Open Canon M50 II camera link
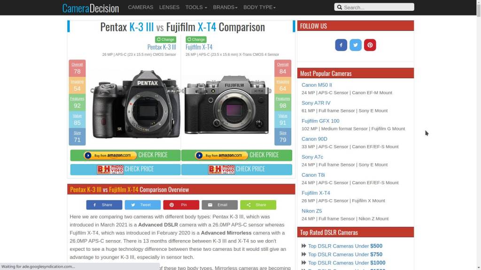 (x=317, y=85)
